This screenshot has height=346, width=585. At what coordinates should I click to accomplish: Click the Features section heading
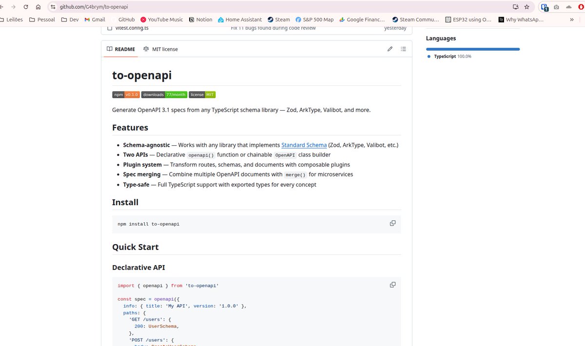coord(130,128)
